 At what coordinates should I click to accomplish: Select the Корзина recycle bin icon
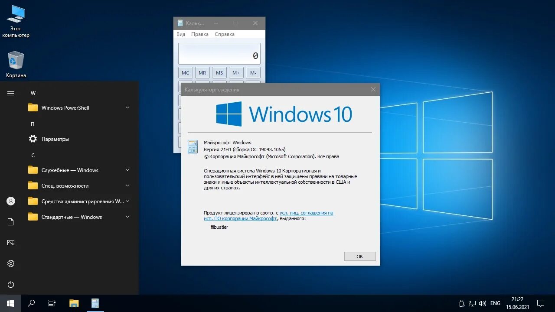pos(16,65)
